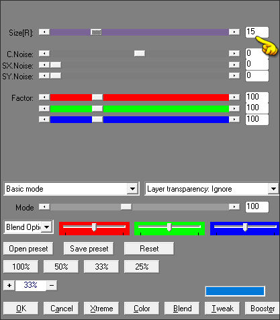Click the Xtreme button
280x320 pixels.
point(101,309)
